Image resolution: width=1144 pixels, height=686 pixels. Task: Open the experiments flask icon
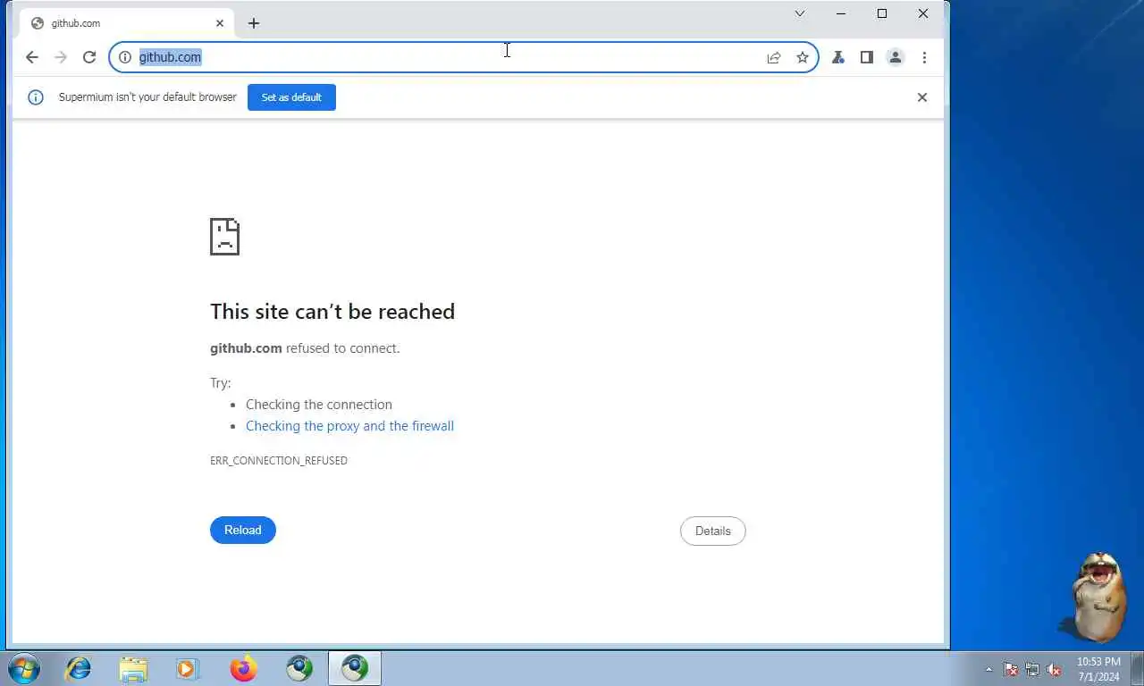[x=838, y=57]
